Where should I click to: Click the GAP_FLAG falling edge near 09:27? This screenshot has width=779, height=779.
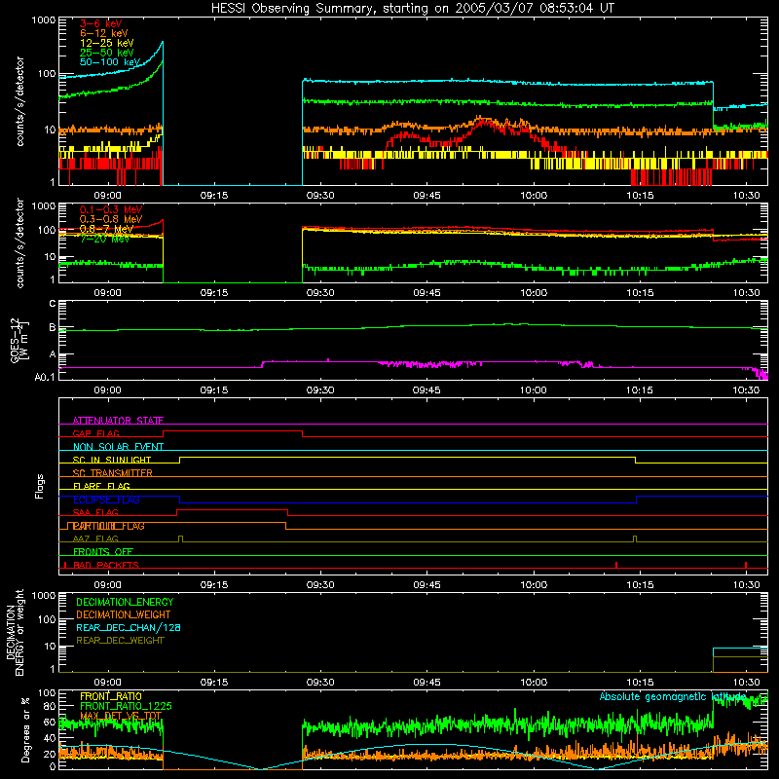pos(303,433)
